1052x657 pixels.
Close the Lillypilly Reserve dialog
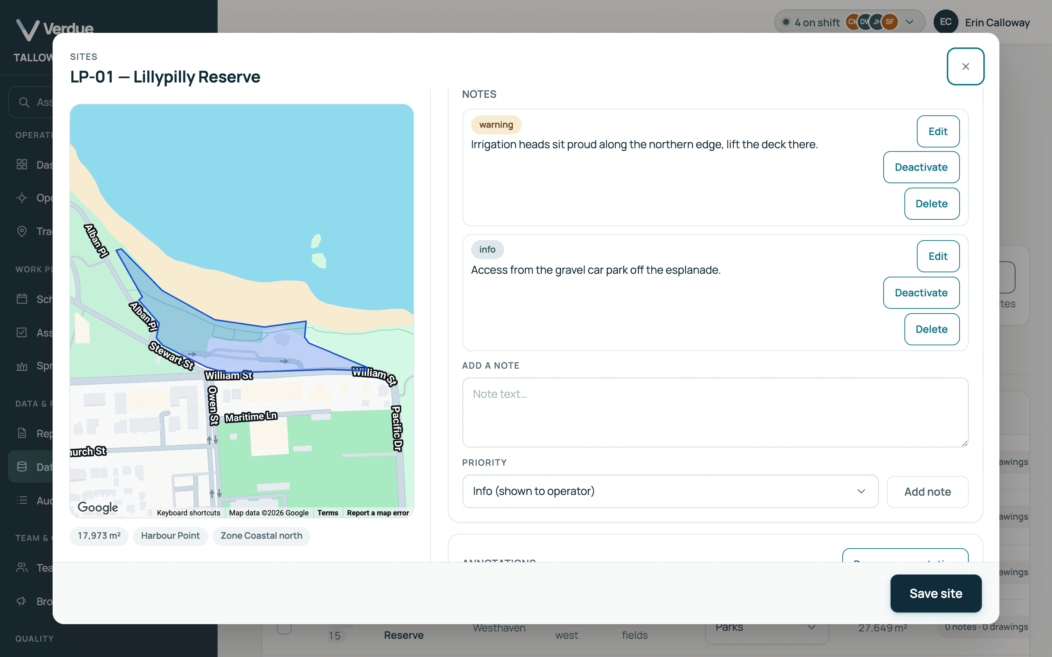(965, 66)
